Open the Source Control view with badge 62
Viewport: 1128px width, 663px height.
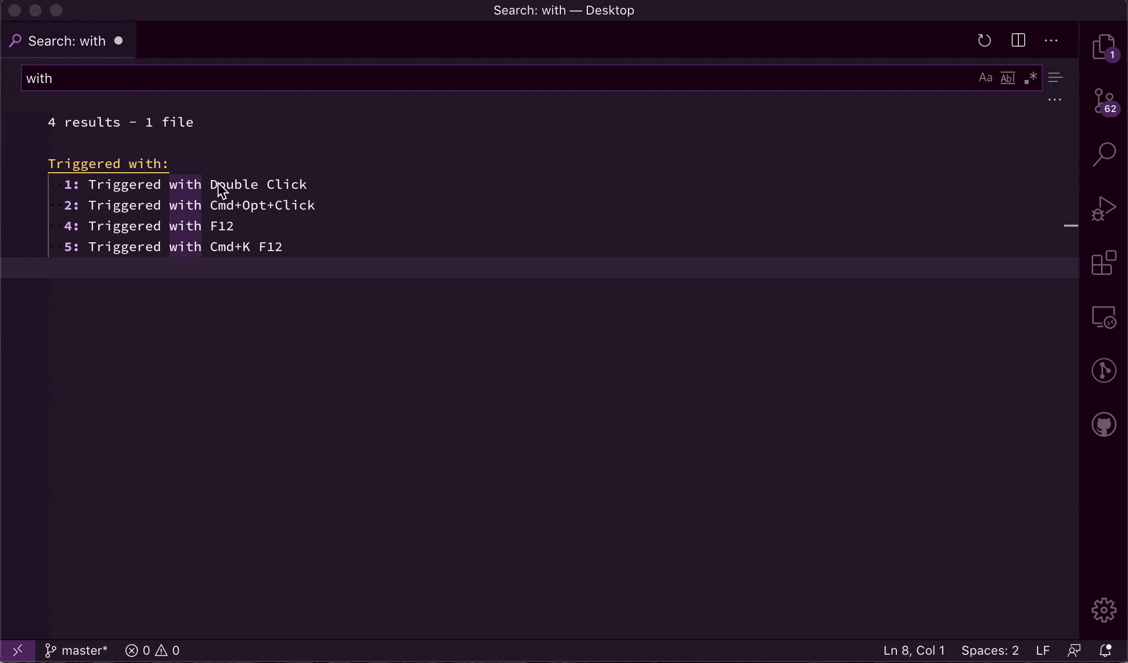(1103, 101)
